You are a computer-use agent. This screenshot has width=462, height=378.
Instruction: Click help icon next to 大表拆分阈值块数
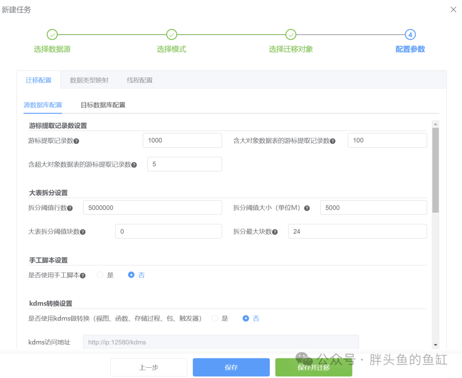pyautogui.click(x=83, y=232)
